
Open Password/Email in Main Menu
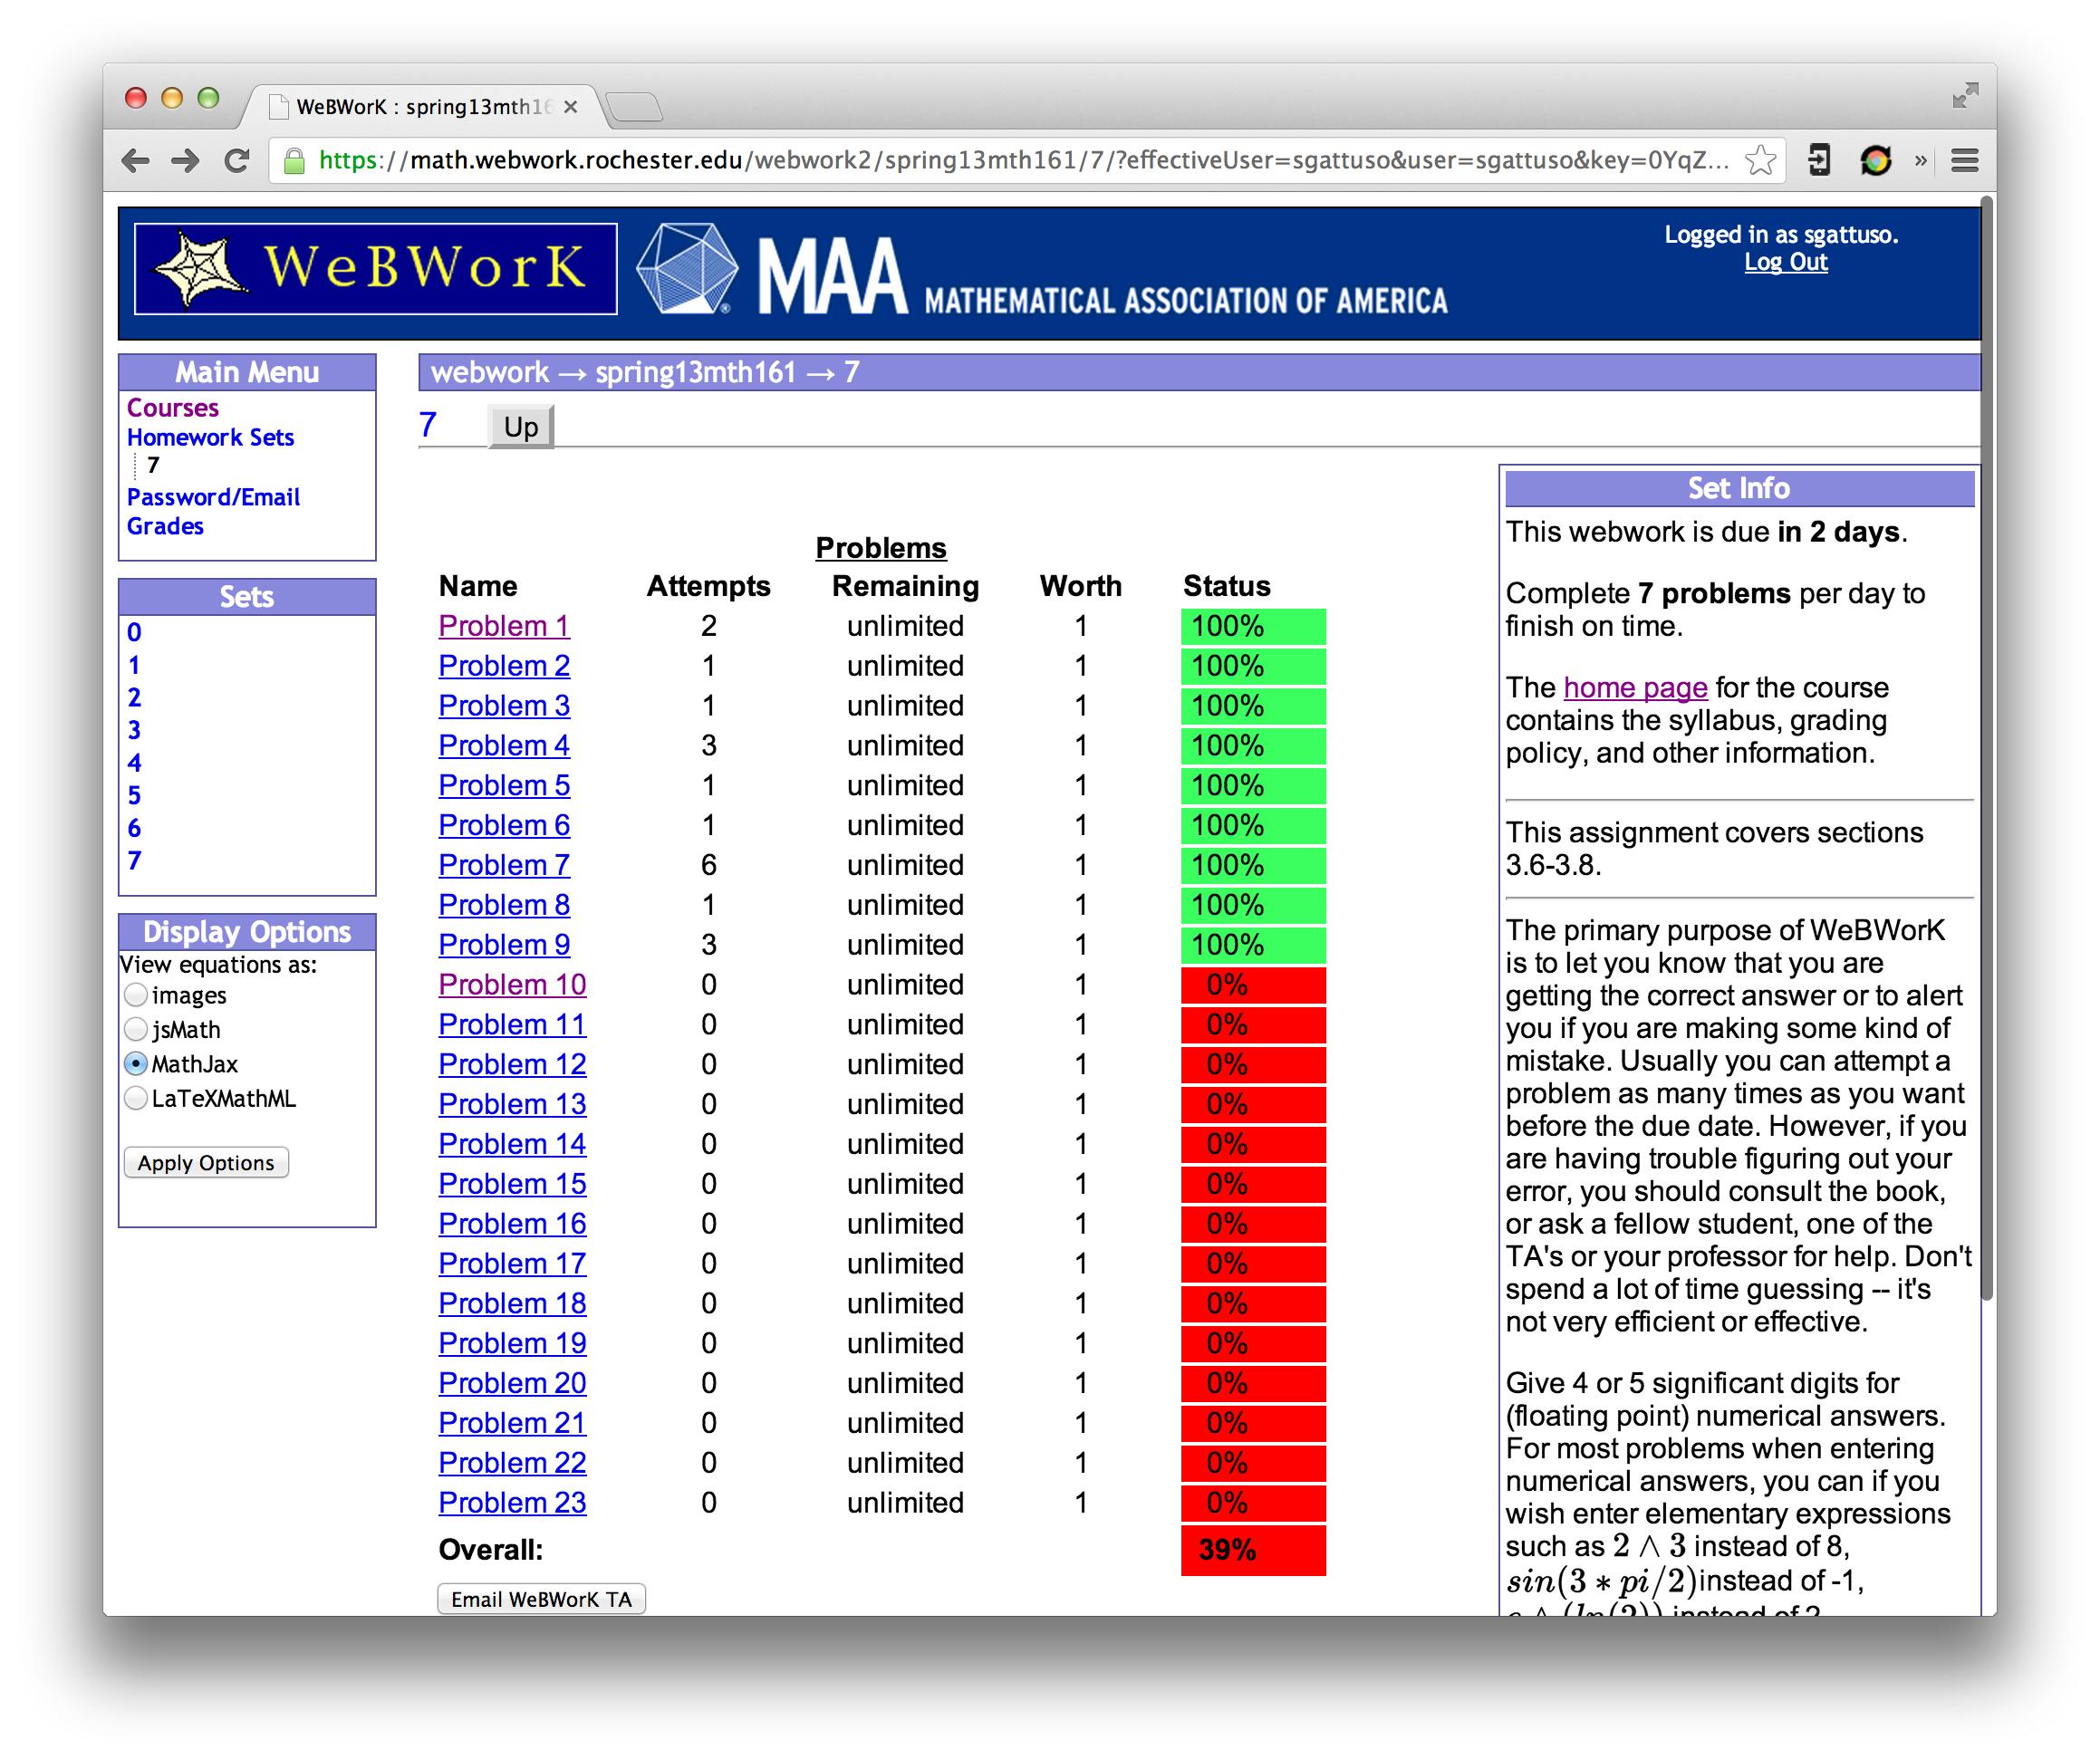tap(213, 497)
